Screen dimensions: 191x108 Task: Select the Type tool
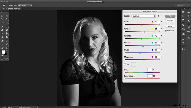[x=7, y=41]
